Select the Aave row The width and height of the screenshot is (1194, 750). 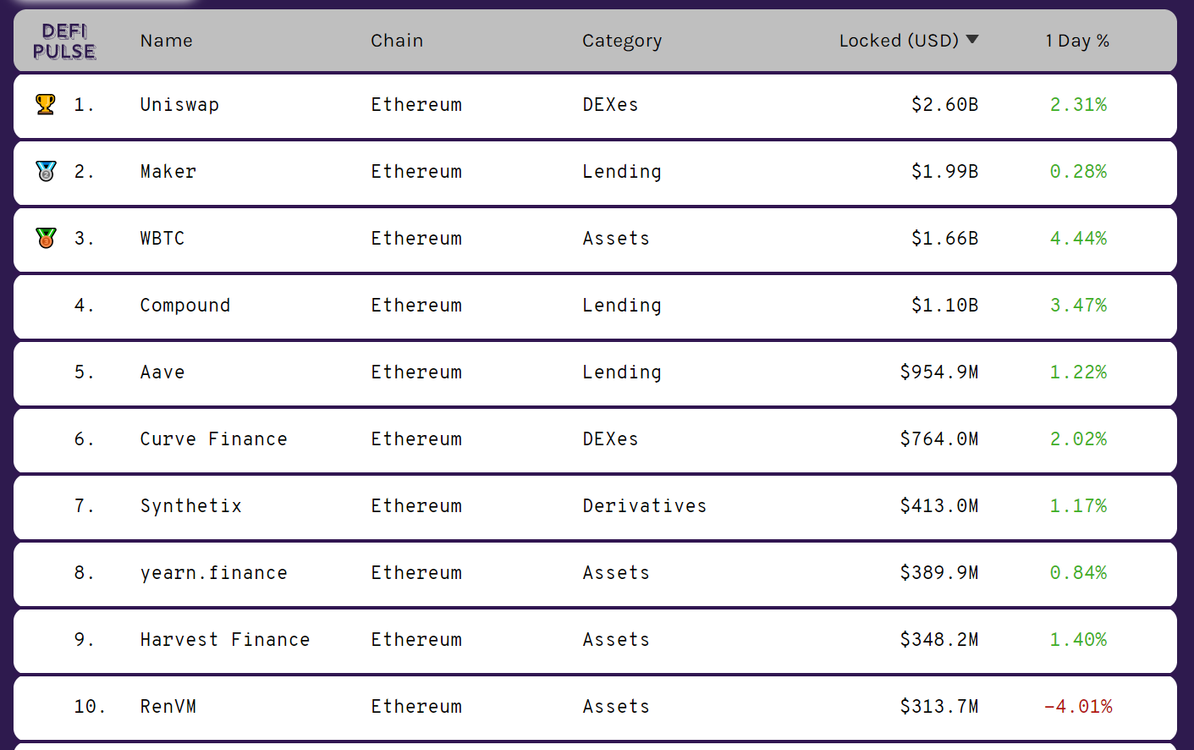pyautogui.click(x=595, y=373)
